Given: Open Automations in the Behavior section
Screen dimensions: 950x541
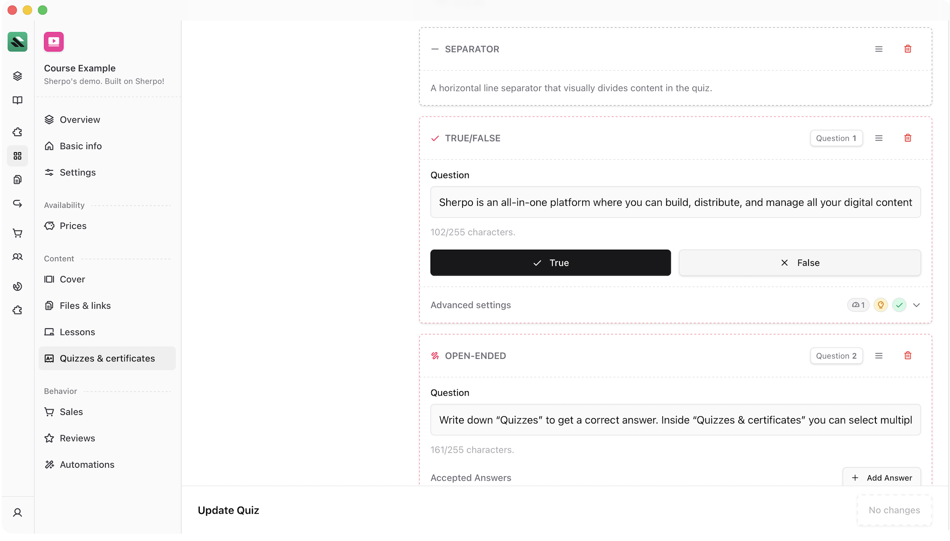Looking at the screenshot, I should click(87, 465).
